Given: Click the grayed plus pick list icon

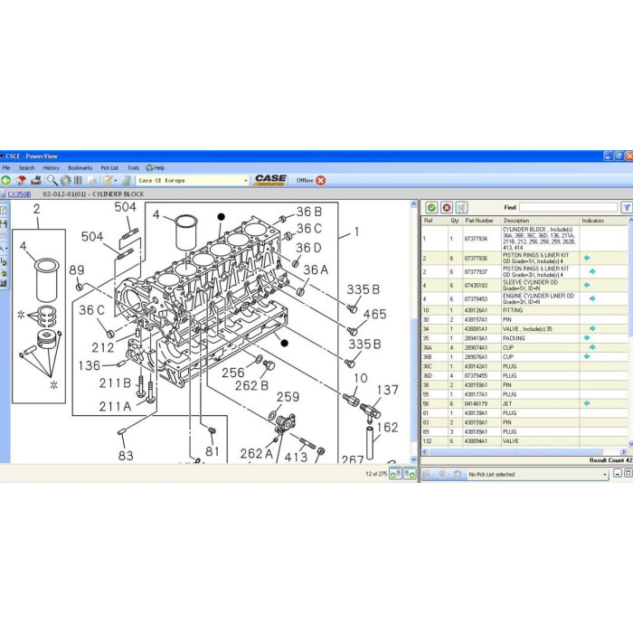Looking at the screenshot, I should [x=457, y=475].
